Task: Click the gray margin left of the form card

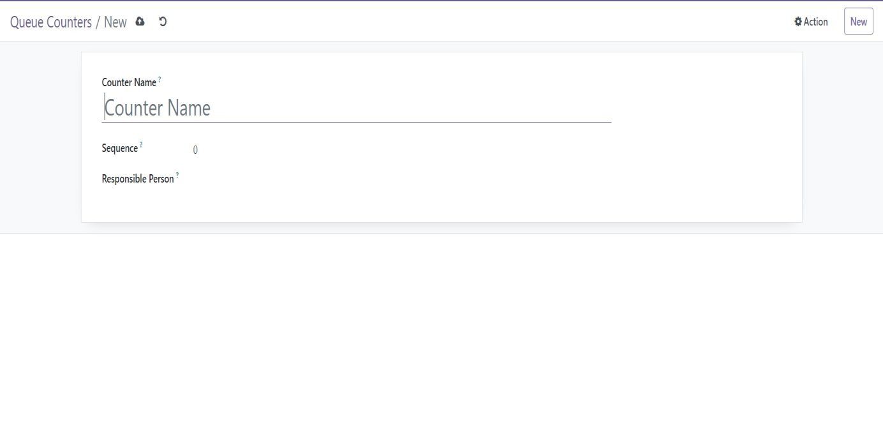Action: coord(40,137)
